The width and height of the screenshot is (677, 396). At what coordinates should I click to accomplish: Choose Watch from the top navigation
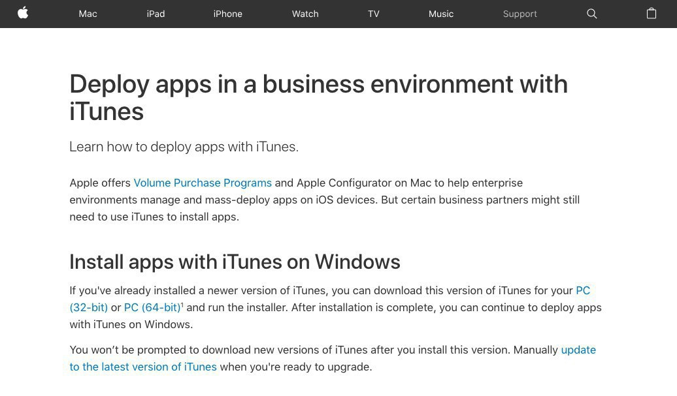pyautogui.click(x=305, y=14)
